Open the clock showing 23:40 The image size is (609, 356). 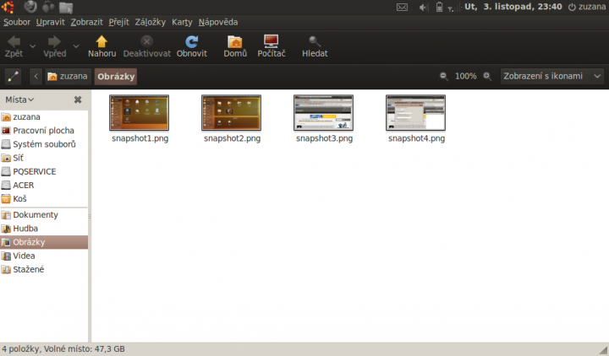pos(513,7)
